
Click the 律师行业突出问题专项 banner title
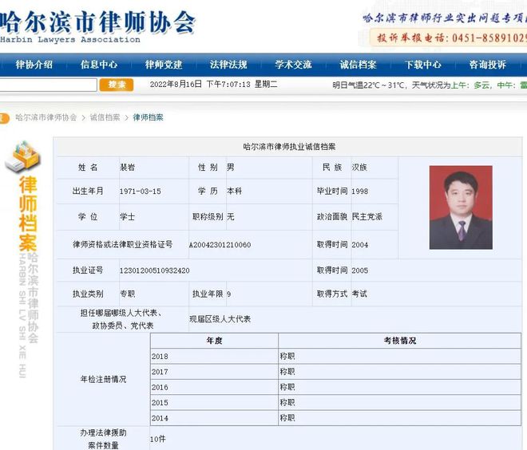[x=445, y=18]
